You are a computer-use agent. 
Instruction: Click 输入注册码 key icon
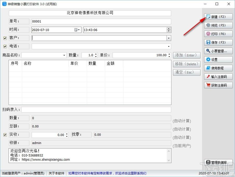pos(208,76)
